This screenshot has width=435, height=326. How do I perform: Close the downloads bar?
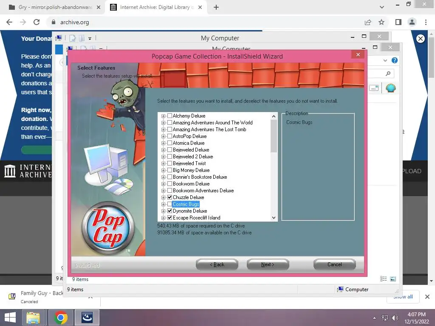click(427, 297)
